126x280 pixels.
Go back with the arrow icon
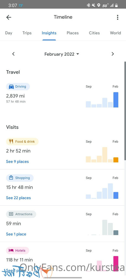point(9,17)
